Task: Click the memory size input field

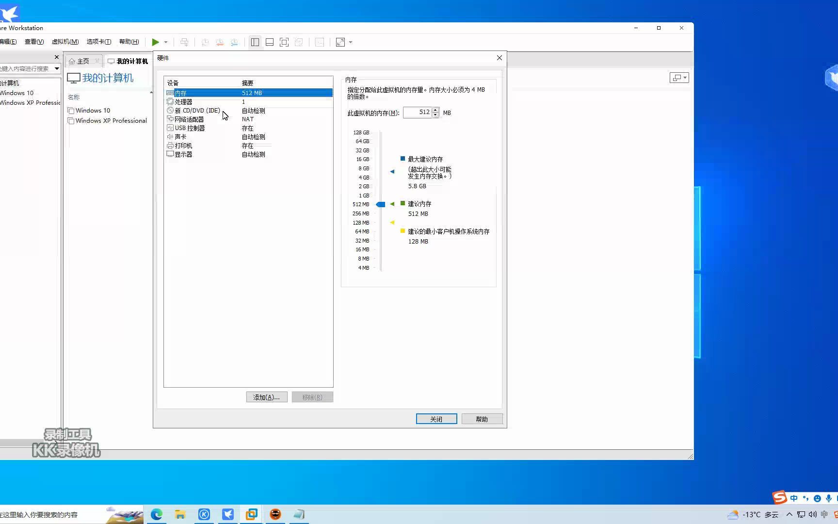Action: click(417, 113)
